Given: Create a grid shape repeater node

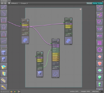Looking at the screenshot, I should 100,43.
